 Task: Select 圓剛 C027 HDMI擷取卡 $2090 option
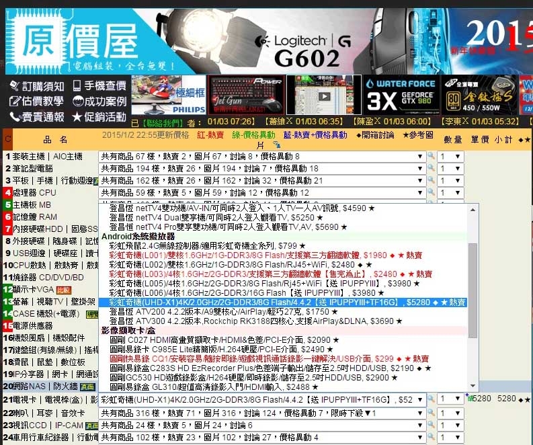(224, 340)
